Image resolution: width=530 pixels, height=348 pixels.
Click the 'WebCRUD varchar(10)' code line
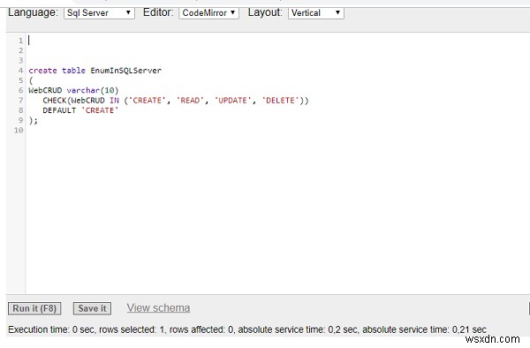[x=73, y=91]
